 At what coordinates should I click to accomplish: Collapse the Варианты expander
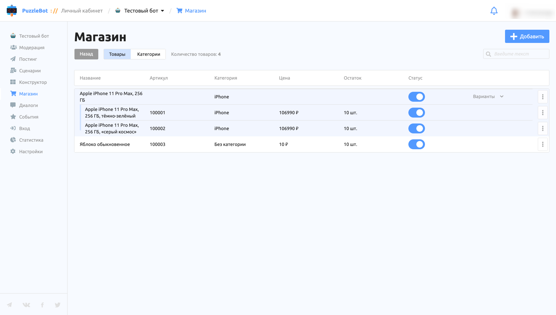tap(488, 96)
